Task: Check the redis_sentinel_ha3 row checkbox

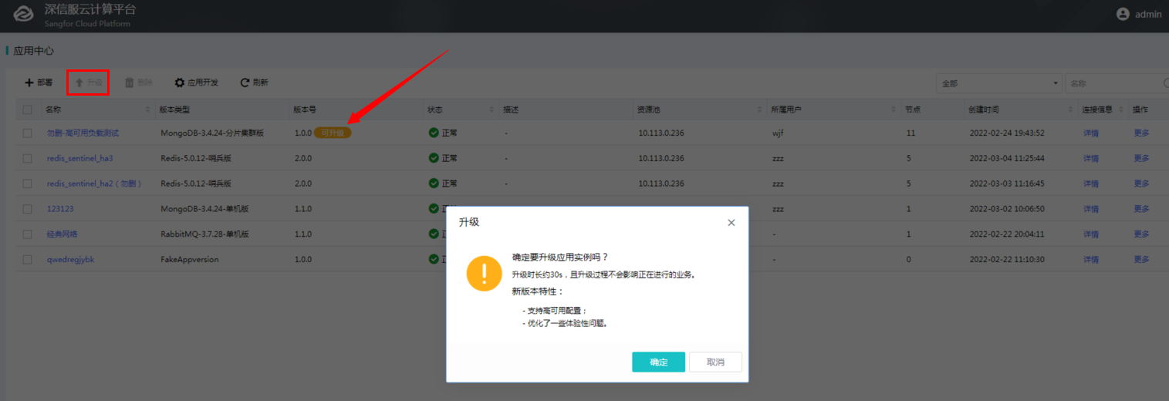Action: 28,158
